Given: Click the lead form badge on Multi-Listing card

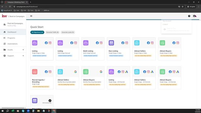Looking at the screenshot, I should tap(90, 56).
